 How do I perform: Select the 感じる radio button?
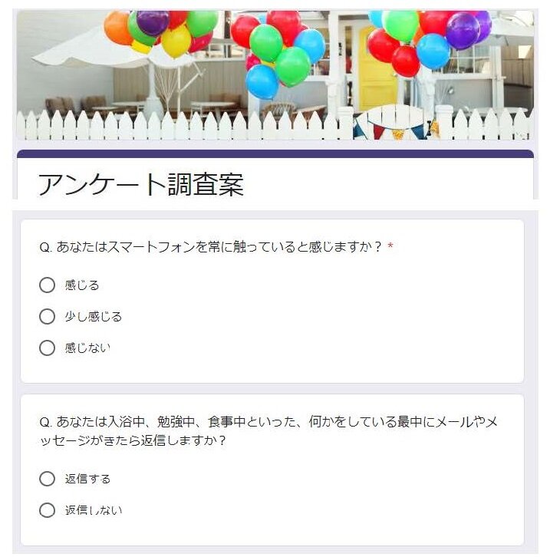point(47,285)
